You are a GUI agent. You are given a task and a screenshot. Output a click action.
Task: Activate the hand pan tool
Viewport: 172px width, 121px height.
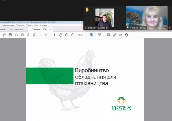tap(60, 35)
